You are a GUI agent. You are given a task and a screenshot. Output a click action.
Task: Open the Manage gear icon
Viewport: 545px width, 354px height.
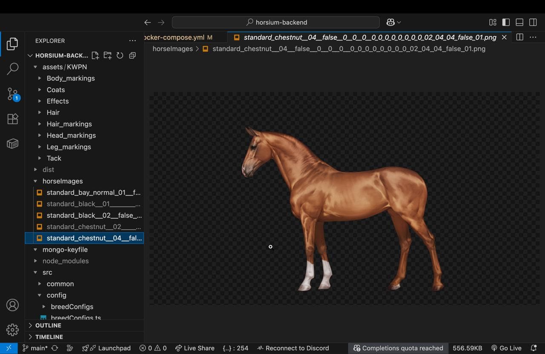12,330
